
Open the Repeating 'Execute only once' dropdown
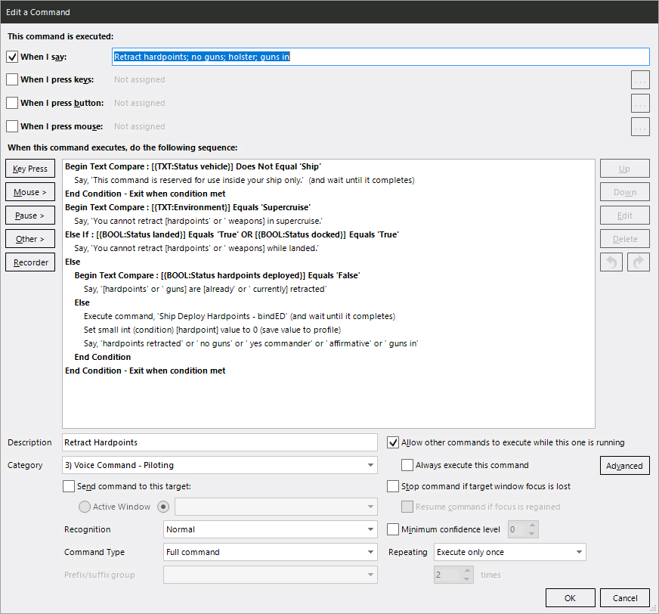(510, 552)
